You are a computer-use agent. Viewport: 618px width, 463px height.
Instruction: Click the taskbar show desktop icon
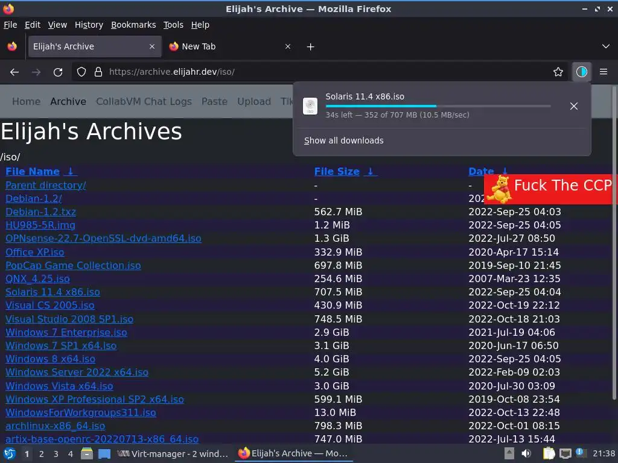click(x=104, y=453)
